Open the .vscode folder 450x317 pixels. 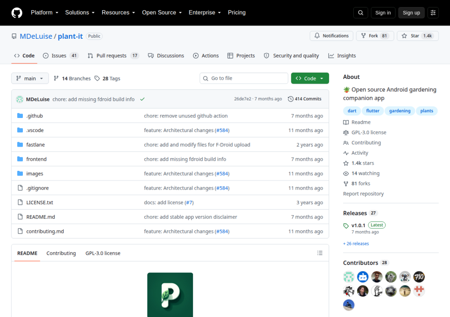[35, 130]
